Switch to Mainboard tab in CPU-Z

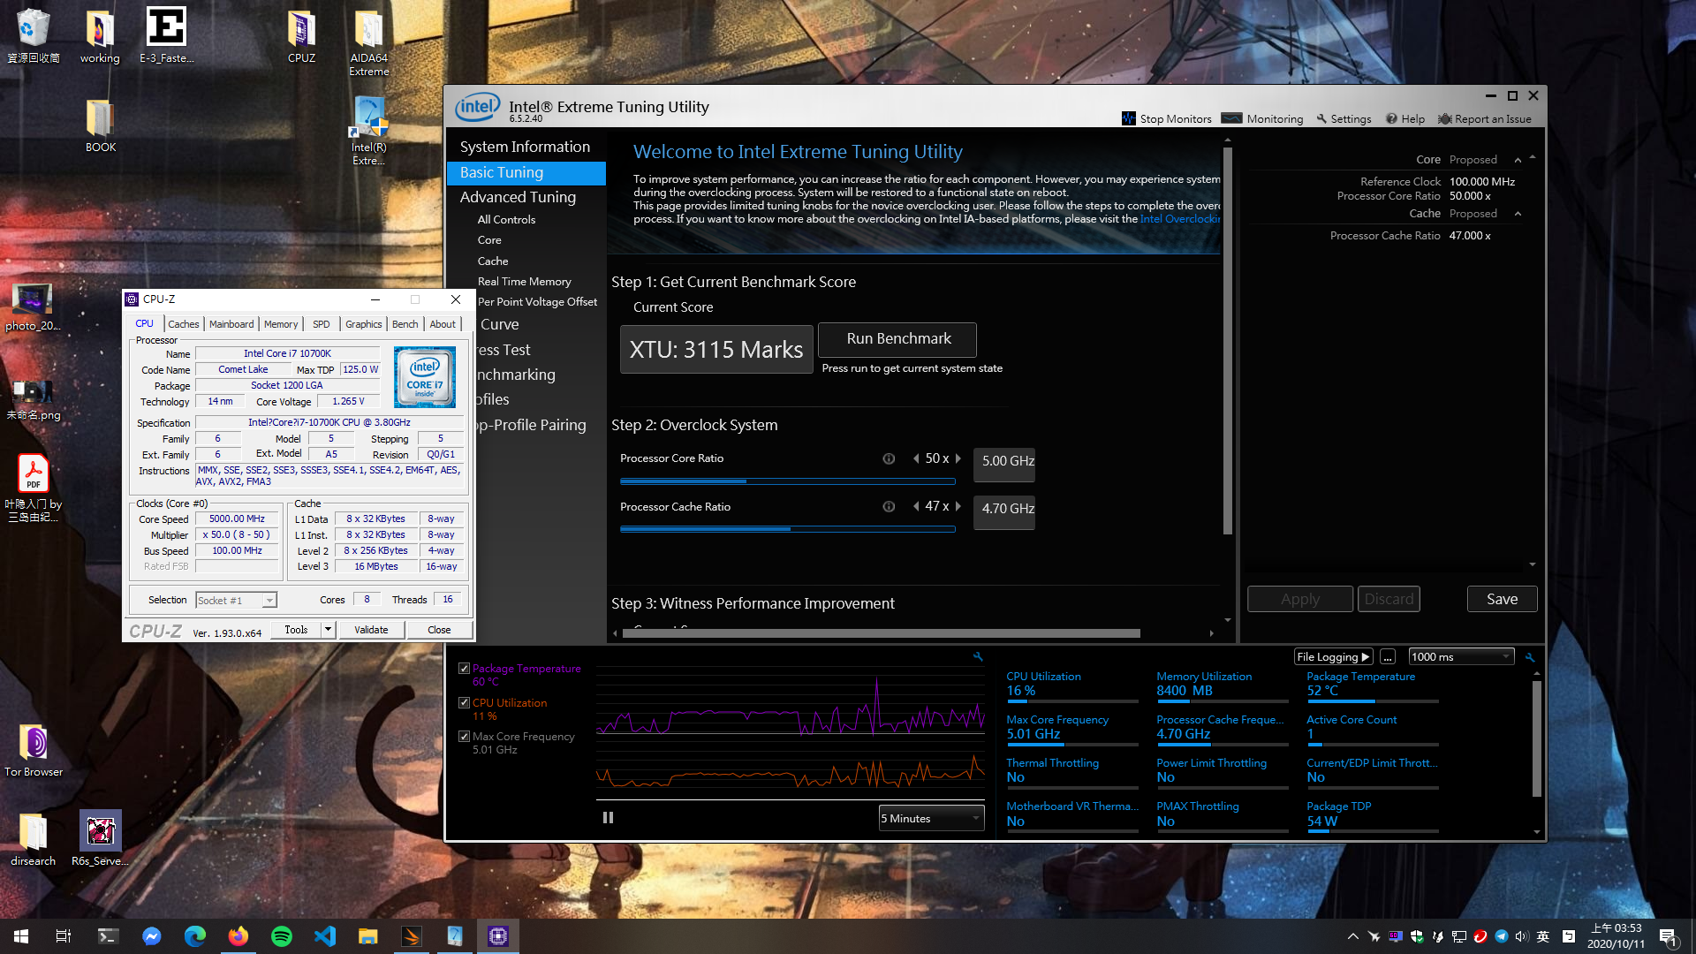[231, 324]
